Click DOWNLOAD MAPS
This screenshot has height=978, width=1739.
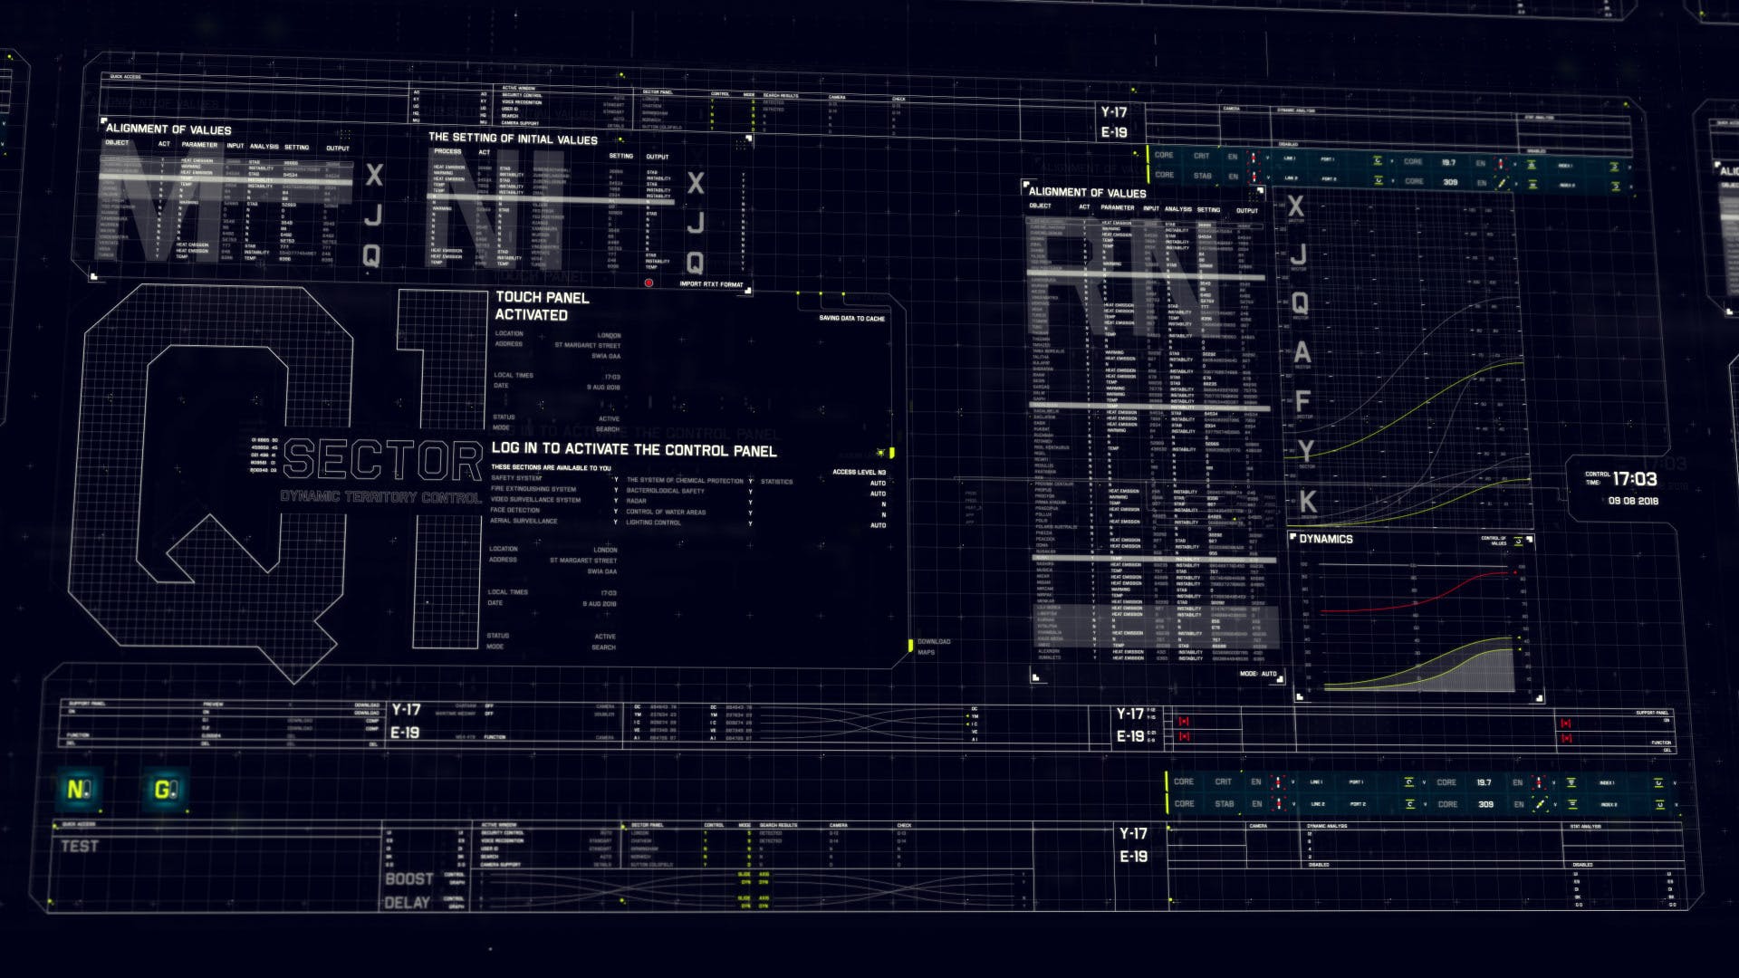pos(933,645)
